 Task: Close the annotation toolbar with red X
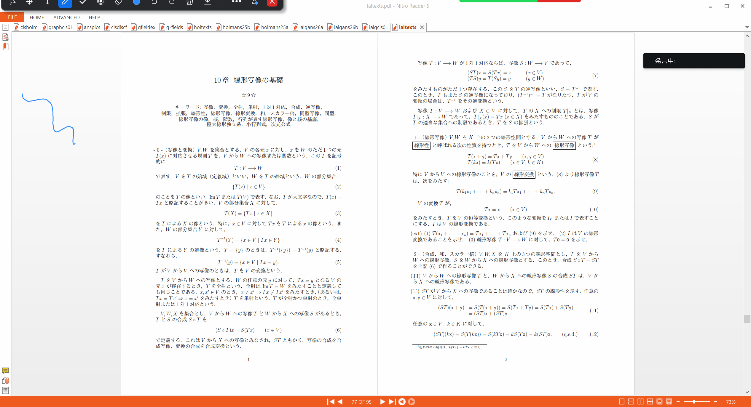[272, 3]
